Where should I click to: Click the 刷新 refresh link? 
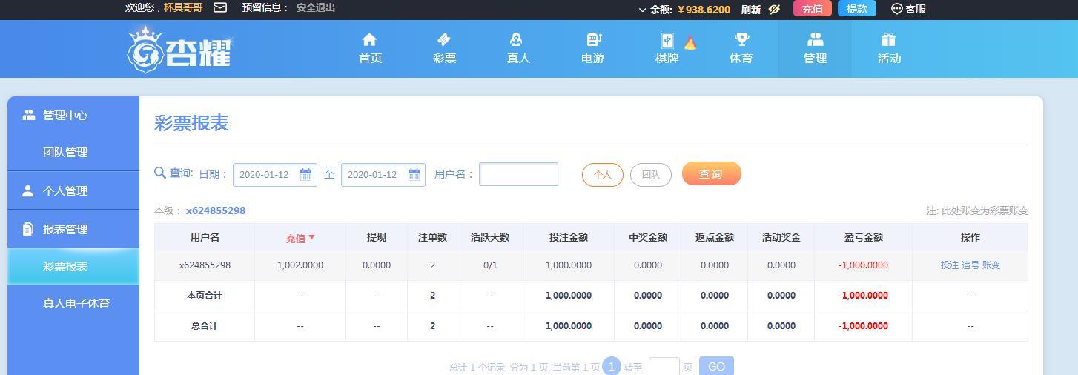coord(750,10)
